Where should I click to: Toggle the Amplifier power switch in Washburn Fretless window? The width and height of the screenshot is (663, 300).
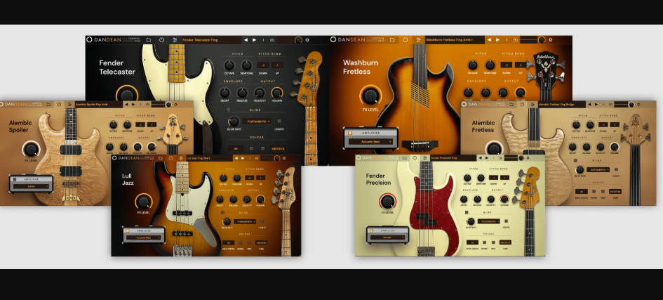pyautogui.click(x=350, y=133)
